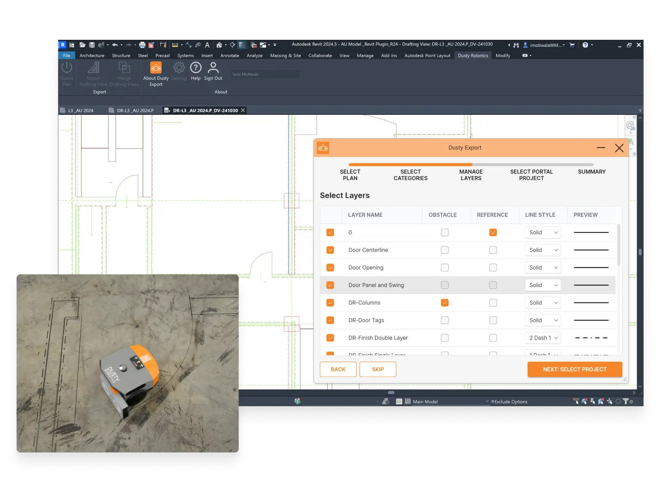The image size is (656, 492).
Task: Click the Drag Elements on Selection status icon
Action: (610, 401)
